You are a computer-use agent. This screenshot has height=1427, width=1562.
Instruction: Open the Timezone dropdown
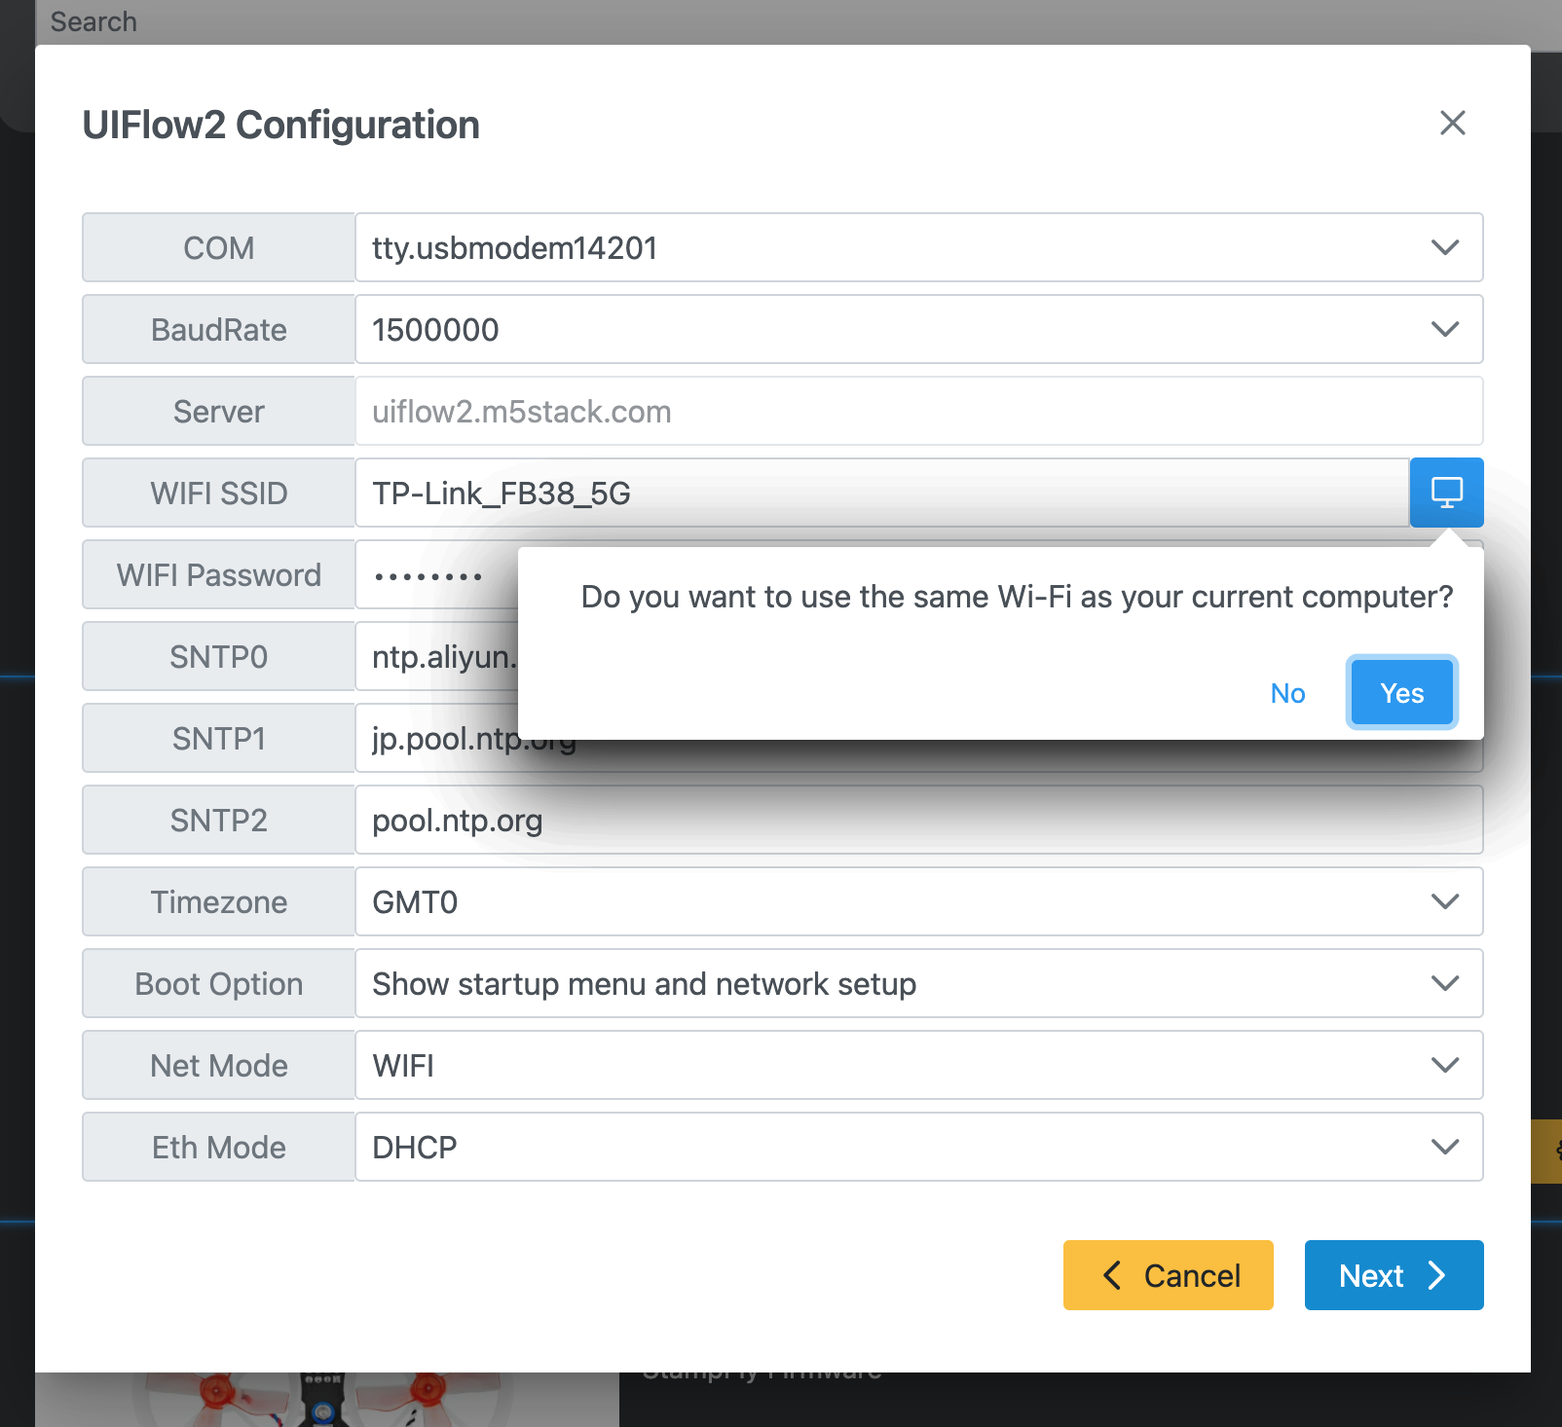(918, 902)
